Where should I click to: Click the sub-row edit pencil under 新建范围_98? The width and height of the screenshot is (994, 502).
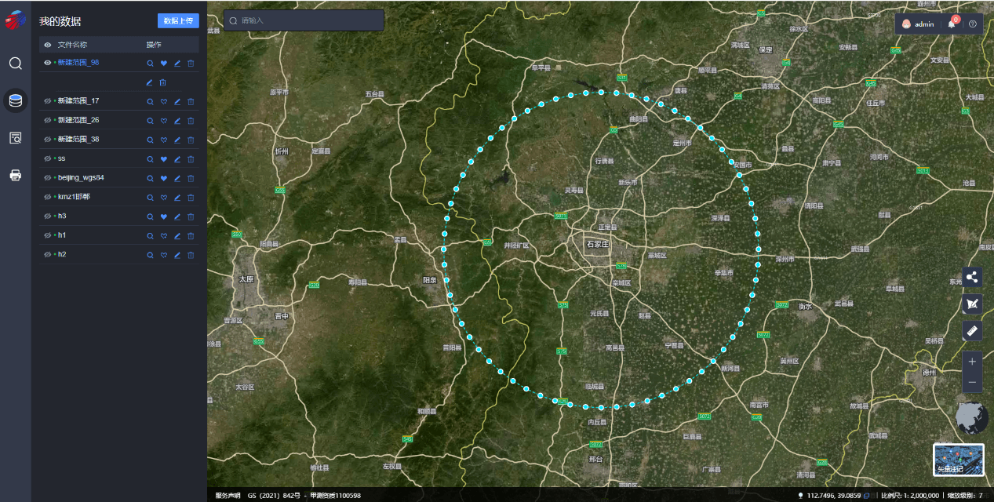[150, 82]
